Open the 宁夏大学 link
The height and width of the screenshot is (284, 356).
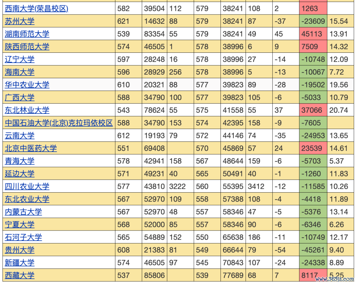coord(19,225)
